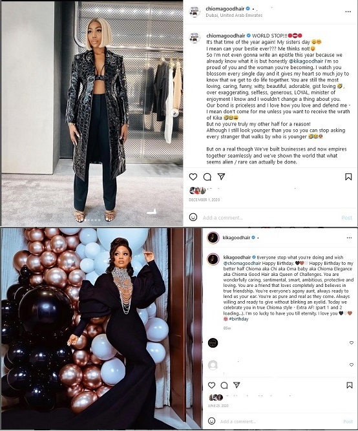Like the kikagoodhair birthday post

tap(211, 385)
